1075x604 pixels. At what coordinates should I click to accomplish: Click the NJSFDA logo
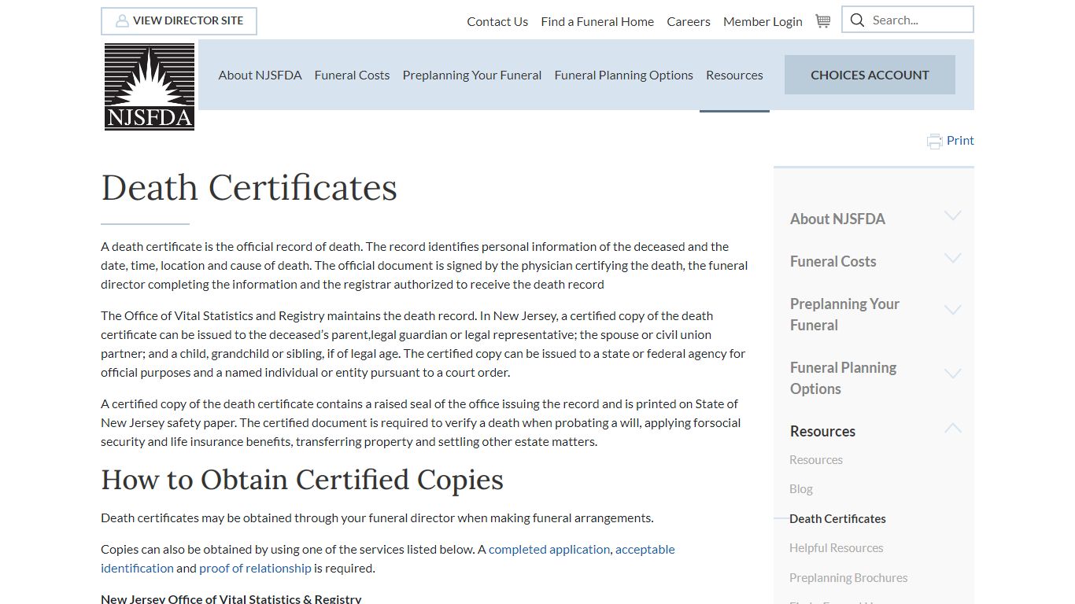pos(150,87)
